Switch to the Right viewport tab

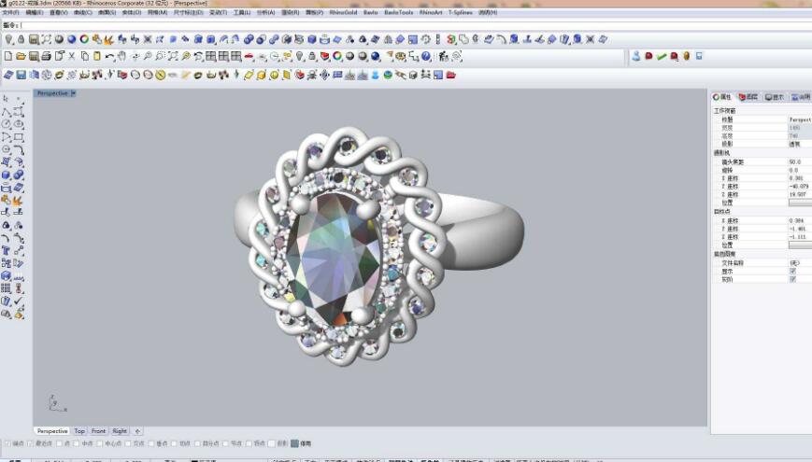point(120,431)
